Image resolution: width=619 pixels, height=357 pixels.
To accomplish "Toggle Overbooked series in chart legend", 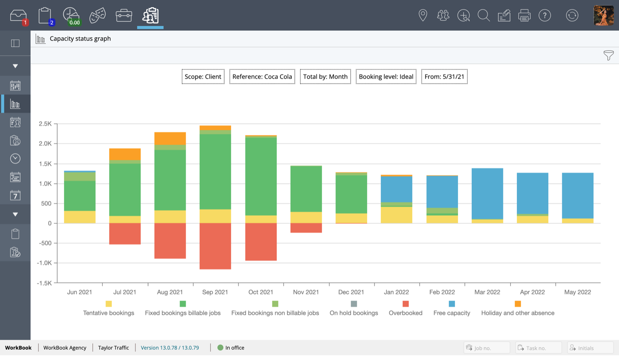I will [x=406, y=309].
